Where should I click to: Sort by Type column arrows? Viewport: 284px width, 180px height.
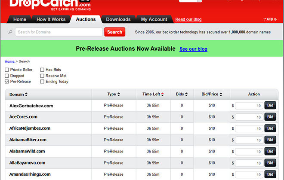pyautogui.click(x=119, y=95)
